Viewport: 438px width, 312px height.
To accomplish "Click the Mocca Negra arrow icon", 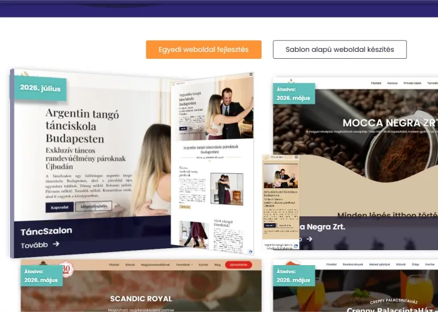I will 309,239.
